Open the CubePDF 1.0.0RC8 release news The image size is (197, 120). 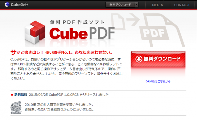pos(69,95)
